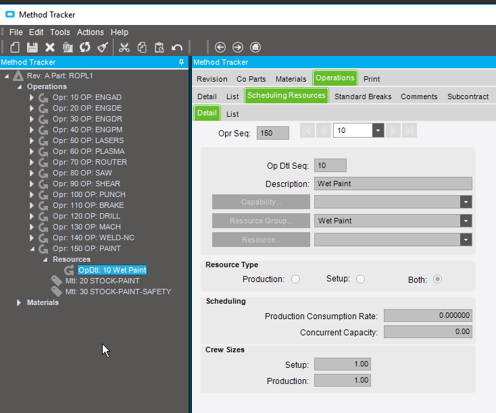The height and width of the screenshot is (413, 496).
Task: Click the Delete X toolbar icon
Action: pyautogui.click(x=49, y=47)
